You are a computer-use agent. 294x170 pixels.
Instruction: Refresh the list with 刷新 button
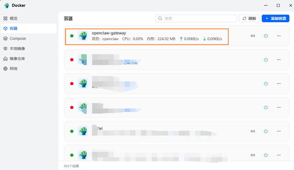click(249, 18)
